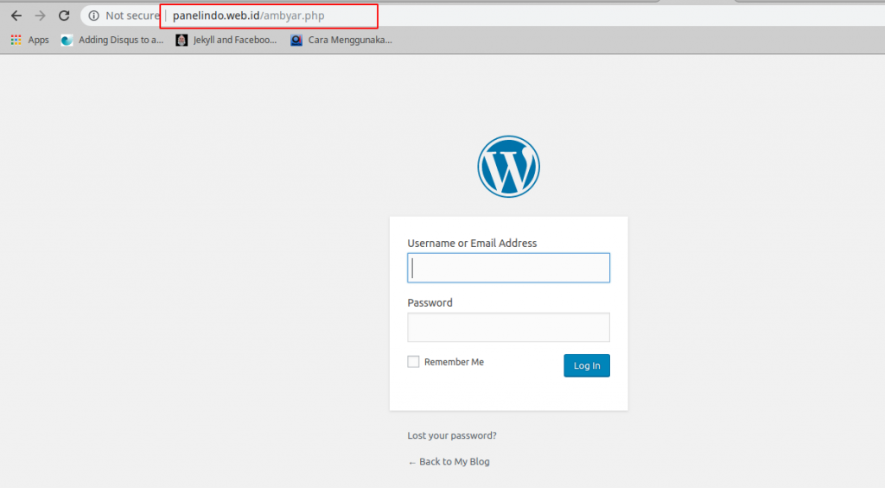Submit with the Log In button
The width and height of the screenshot is (885, 488).
(587, 365)
